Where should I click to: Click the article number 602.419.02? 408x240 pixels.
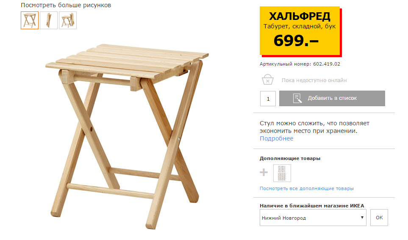pyautogui.click(x=327, y=64)
